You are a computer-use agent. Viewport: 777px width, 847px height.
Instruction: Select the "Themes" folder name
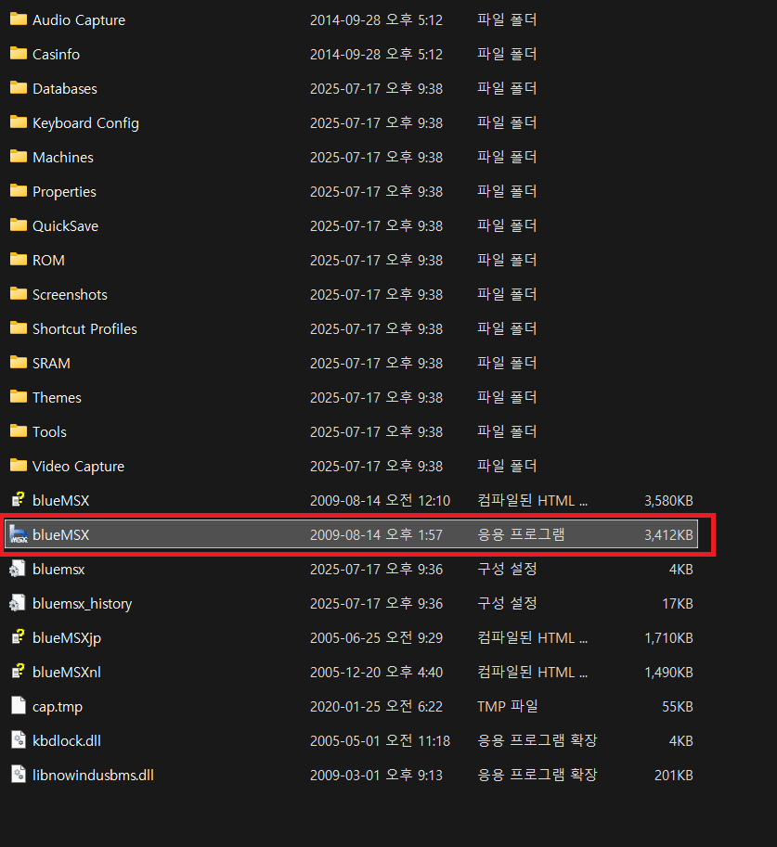(x=58, y=398)
